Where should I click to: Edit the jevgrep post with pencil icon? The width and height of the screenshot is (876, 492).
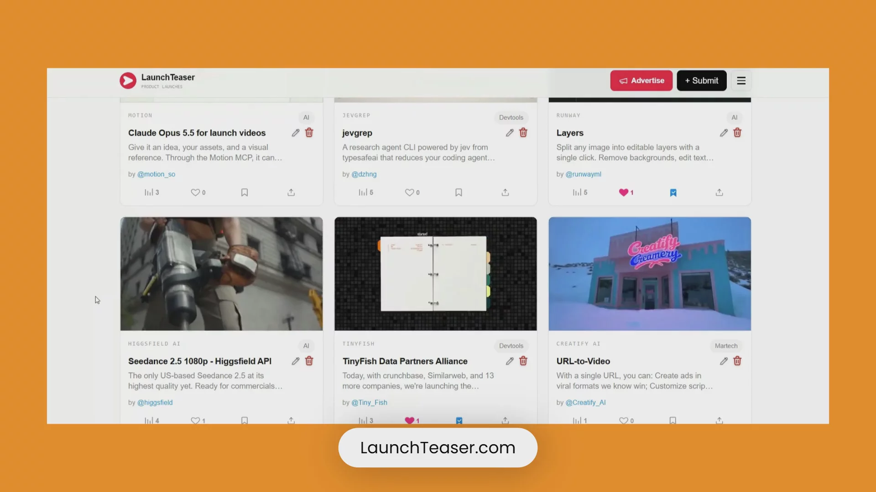click(x=510, y=133)
